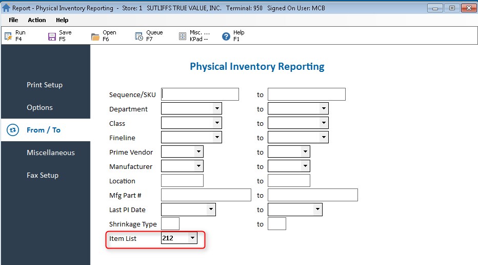Click the From / To refresh icon

[13, 130]
